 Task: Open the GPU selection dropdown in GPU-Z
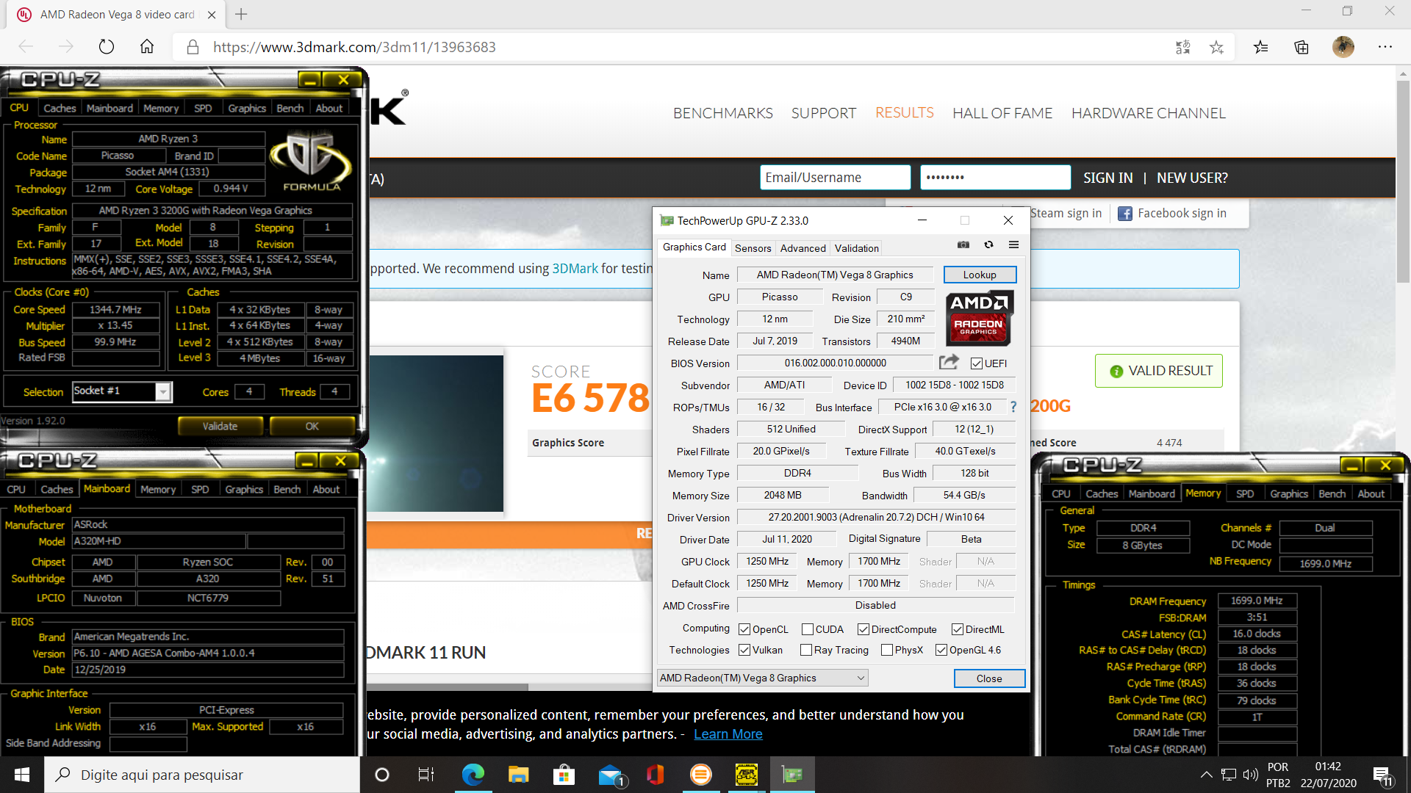pyautogui.click(x=763, y=678)
